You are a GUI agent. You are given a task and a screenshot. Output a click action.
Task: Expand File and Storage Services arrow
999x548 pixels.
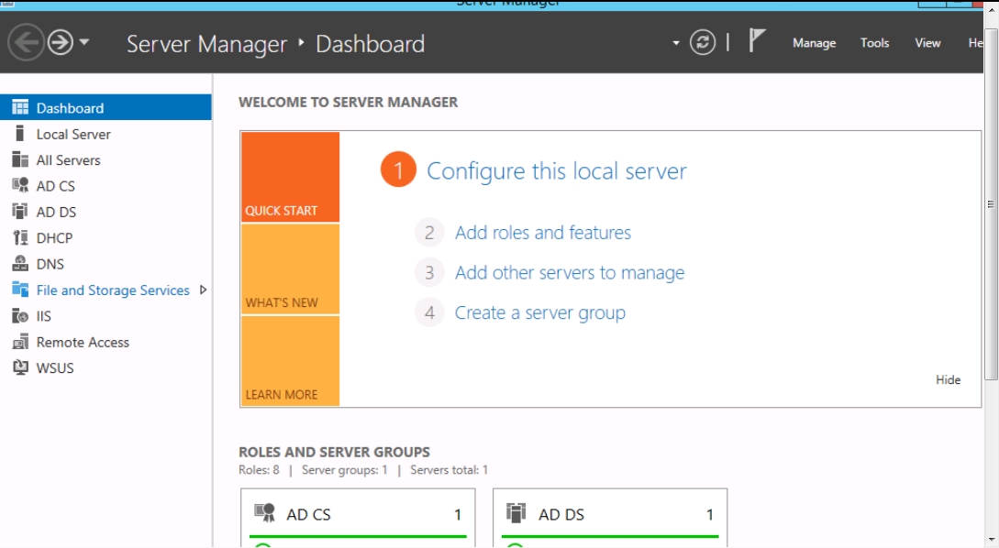pos(204,290)
